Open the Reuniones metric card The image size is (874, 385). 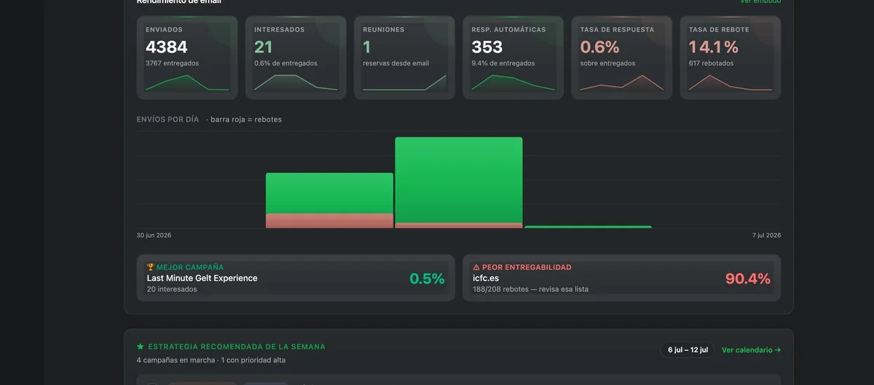403,57
